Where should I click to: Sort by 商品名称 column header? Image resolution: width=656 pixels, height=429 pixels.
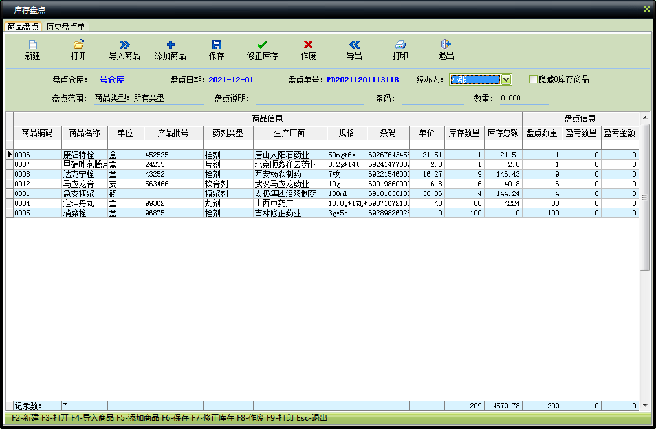coord(85,133)
